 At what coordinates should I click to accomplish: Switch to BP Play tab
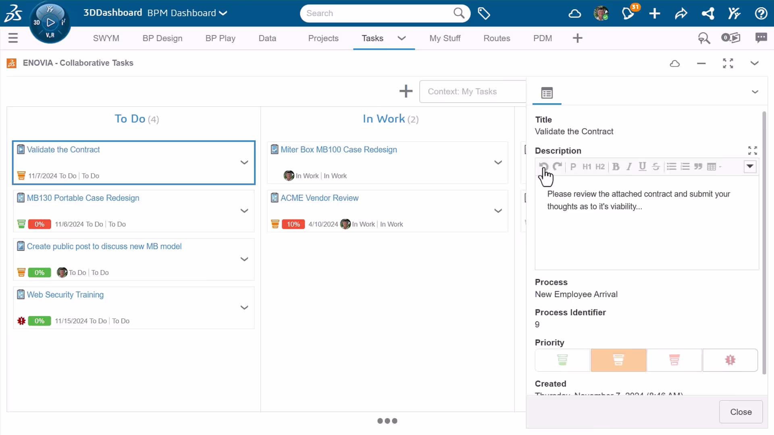[x=220, y=38]
